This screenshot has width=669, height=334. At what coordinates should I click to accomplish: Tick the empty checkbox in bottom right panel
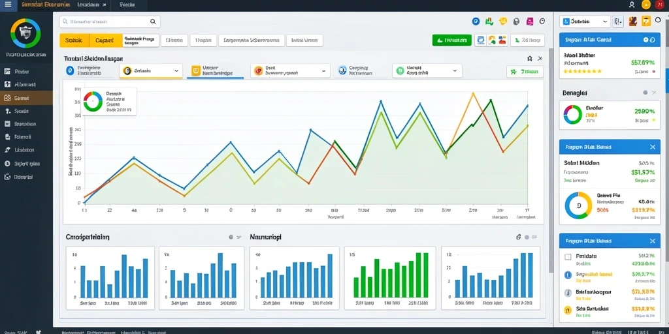(568, 257)
